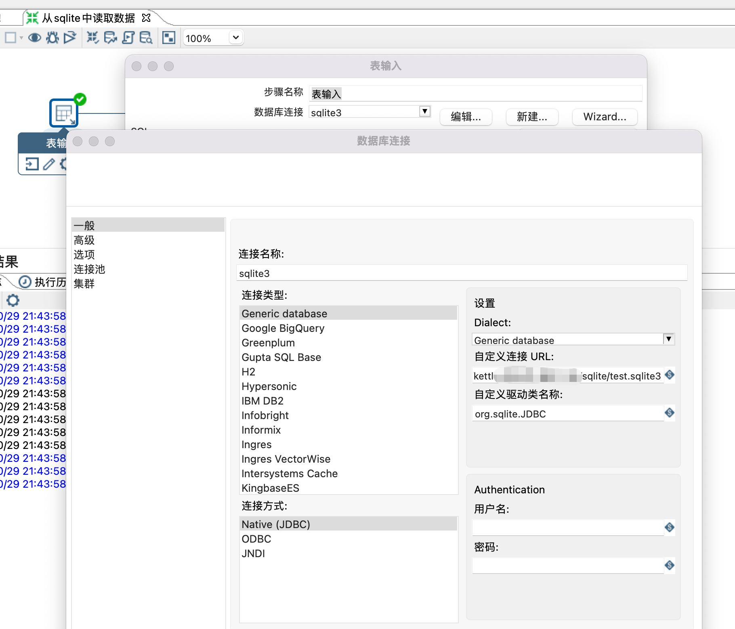Viewport: 735px width, 629px height.
Task: Select Hypersonic connection type
Action: tap(349, 386)
